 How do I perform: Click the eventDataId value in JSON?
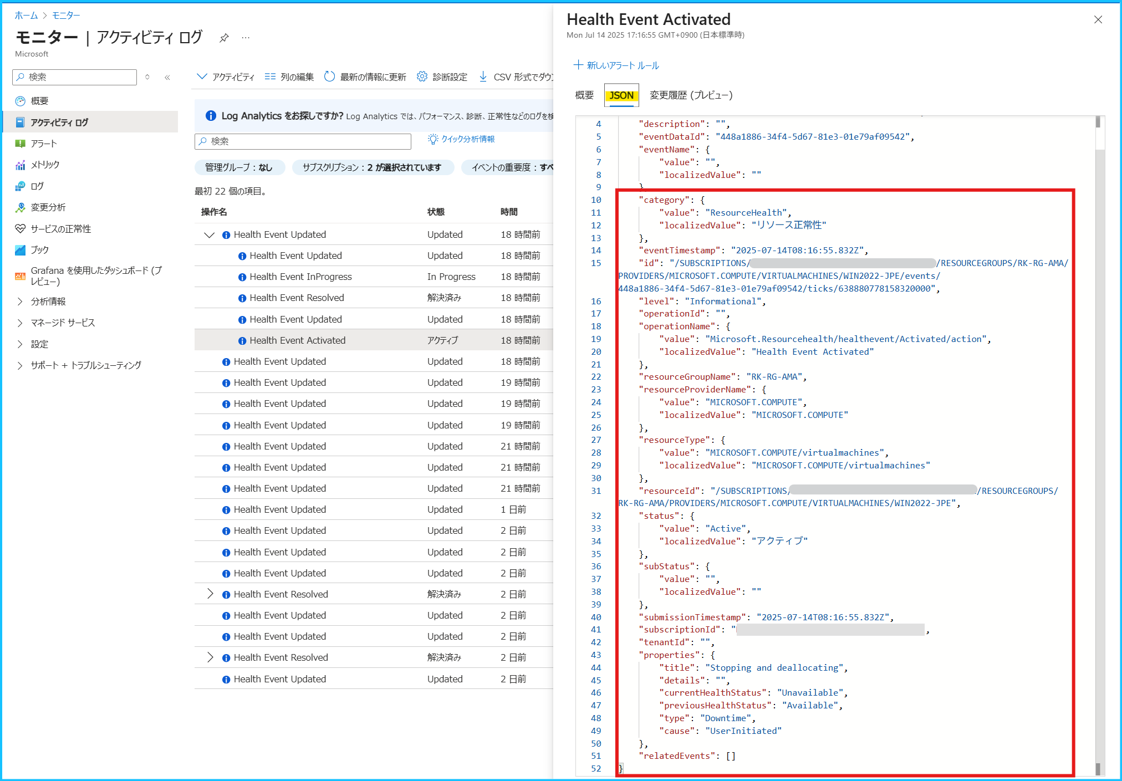812,137
